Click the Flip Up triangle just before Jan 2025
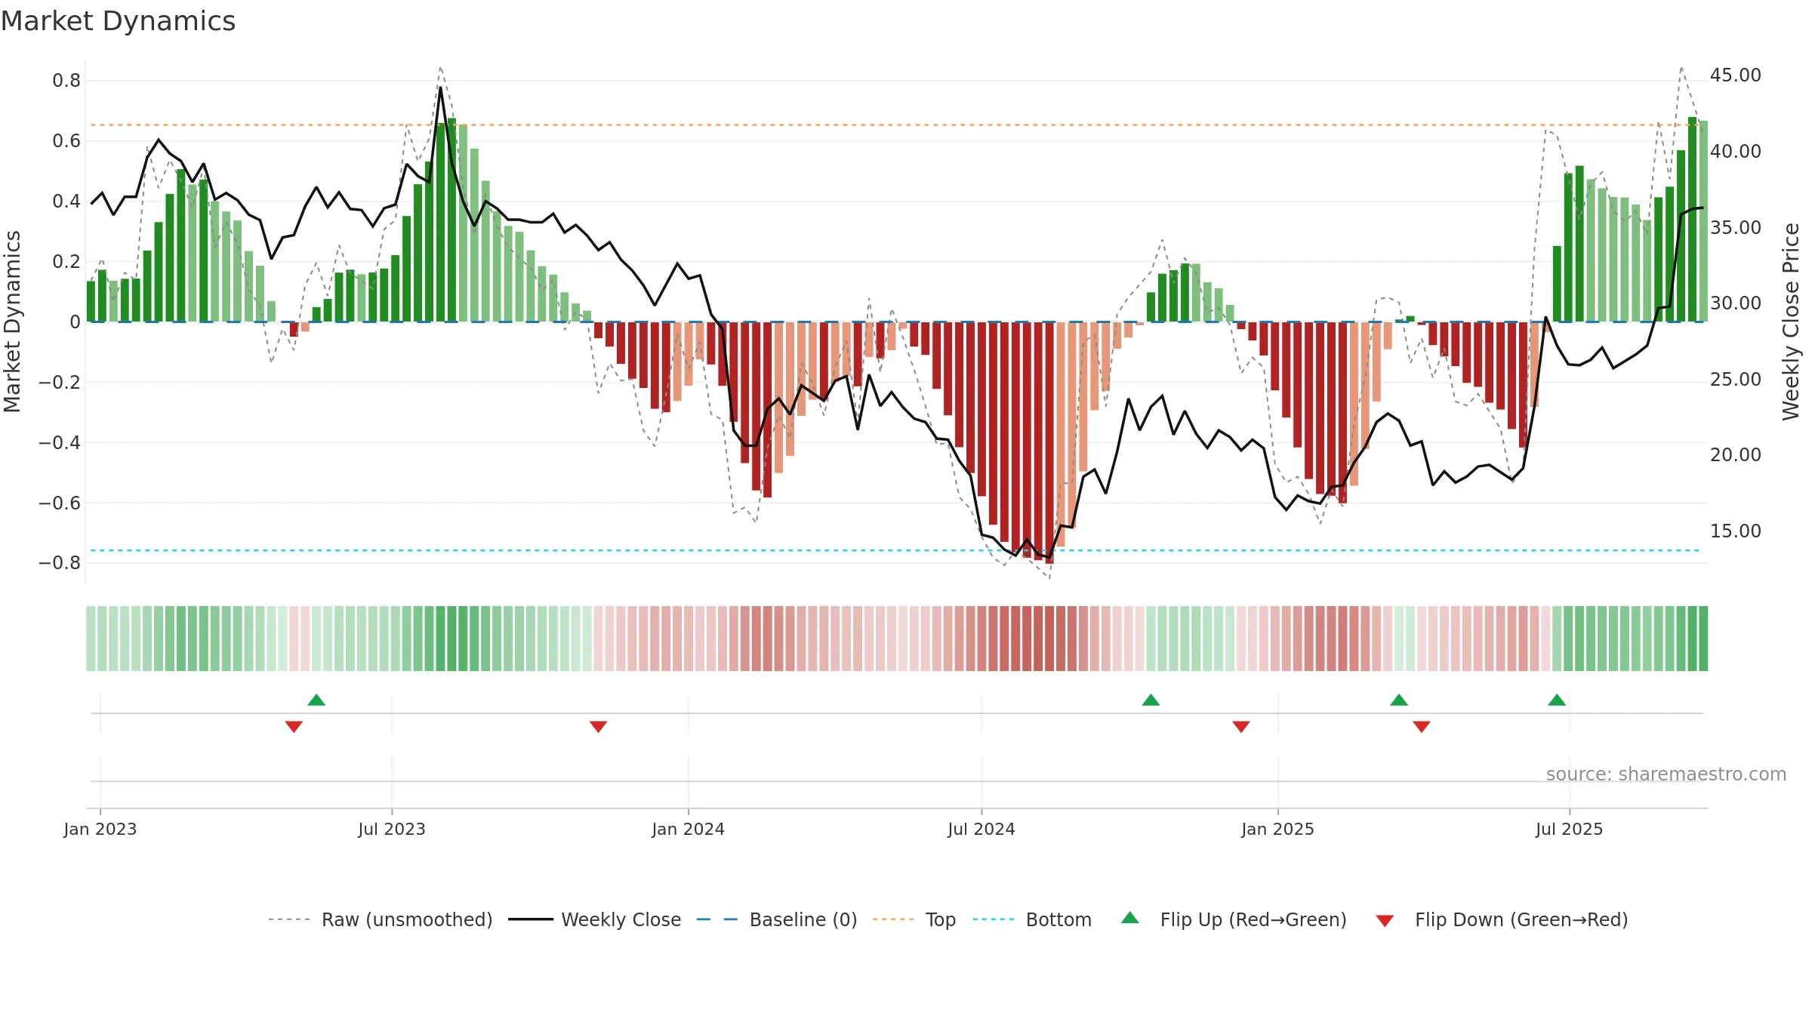Viewport: 1812px width, 1019px height. (x=1151, y=700)
